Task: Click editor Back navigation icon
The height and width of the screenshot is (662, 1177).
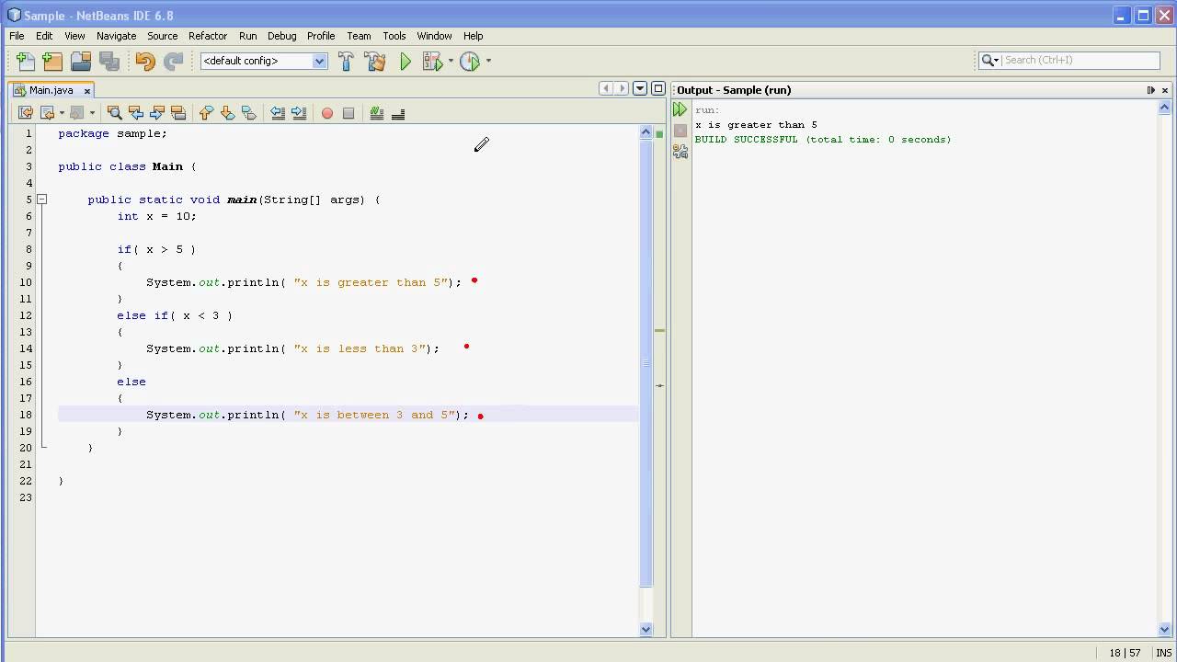Action: point(48,113)
